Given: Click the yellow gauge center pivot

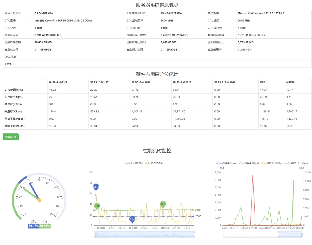Looking at the screenshot, I should click(x=39, y=200).
